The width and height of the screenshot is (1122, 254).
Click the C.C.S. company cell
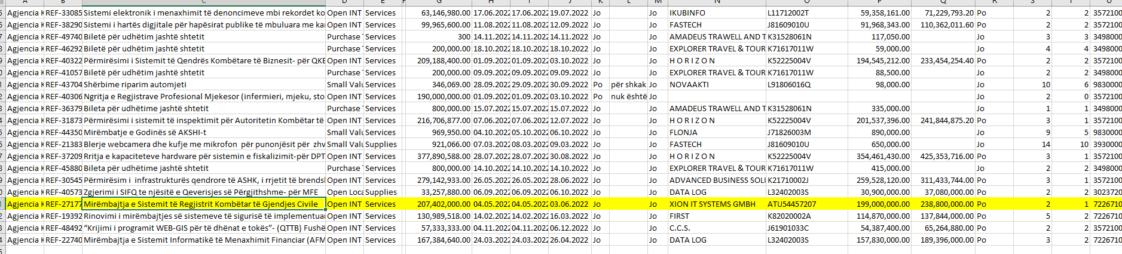tap(681, 228)
